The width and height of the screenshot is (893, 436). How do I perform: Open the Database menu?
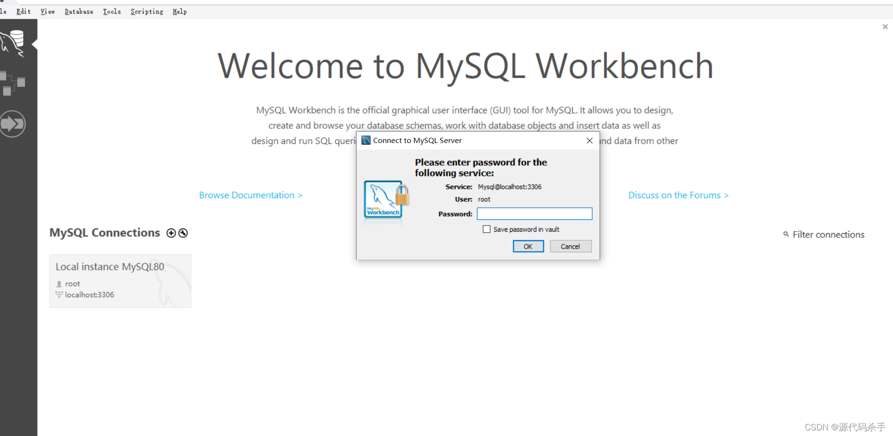tap(78, 11)
